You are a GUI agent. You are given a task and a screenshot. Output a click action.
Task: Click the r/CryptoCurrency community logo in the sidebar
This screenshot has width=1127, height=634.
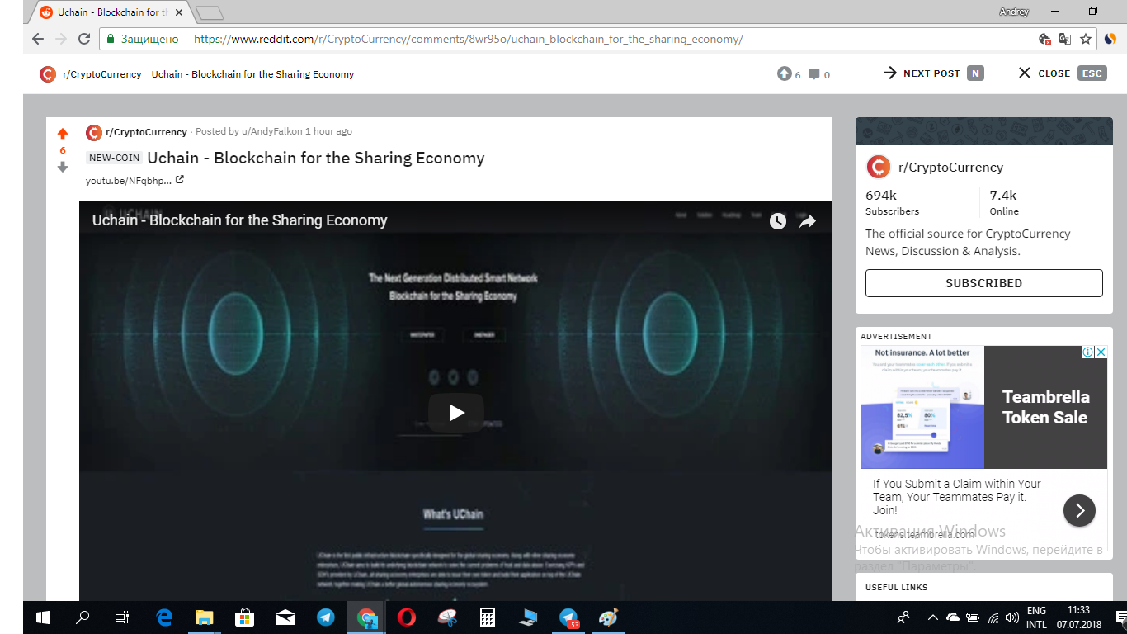point(878,167)
